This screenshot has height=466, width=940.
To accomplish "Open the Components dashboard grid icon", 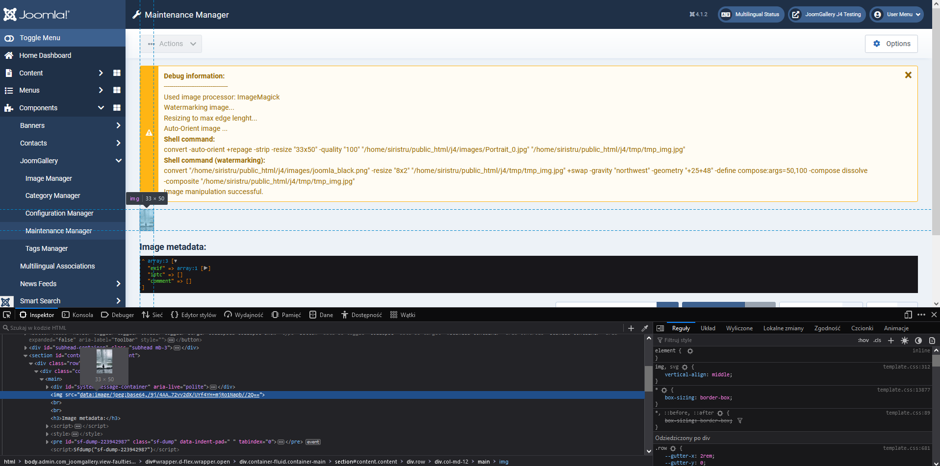I will click(x=117, y=108).
